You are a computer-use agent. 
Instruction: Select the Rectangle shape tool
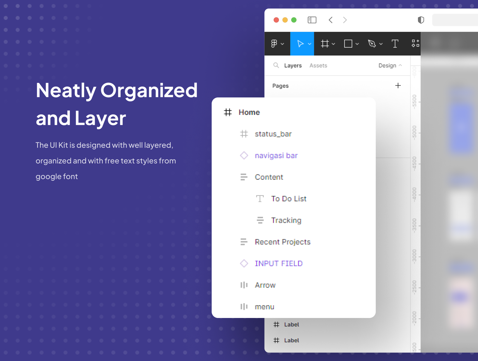pyautogui.click(x=348, y=44)
